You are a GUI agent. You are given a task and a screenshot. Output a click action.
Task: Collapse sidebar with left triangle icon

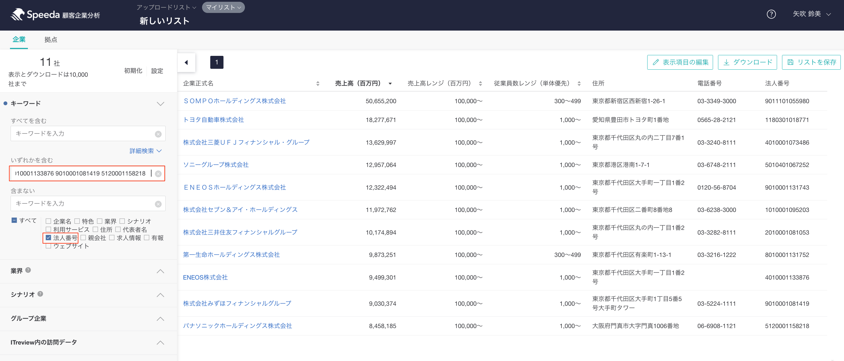click(x=186, y=62)
